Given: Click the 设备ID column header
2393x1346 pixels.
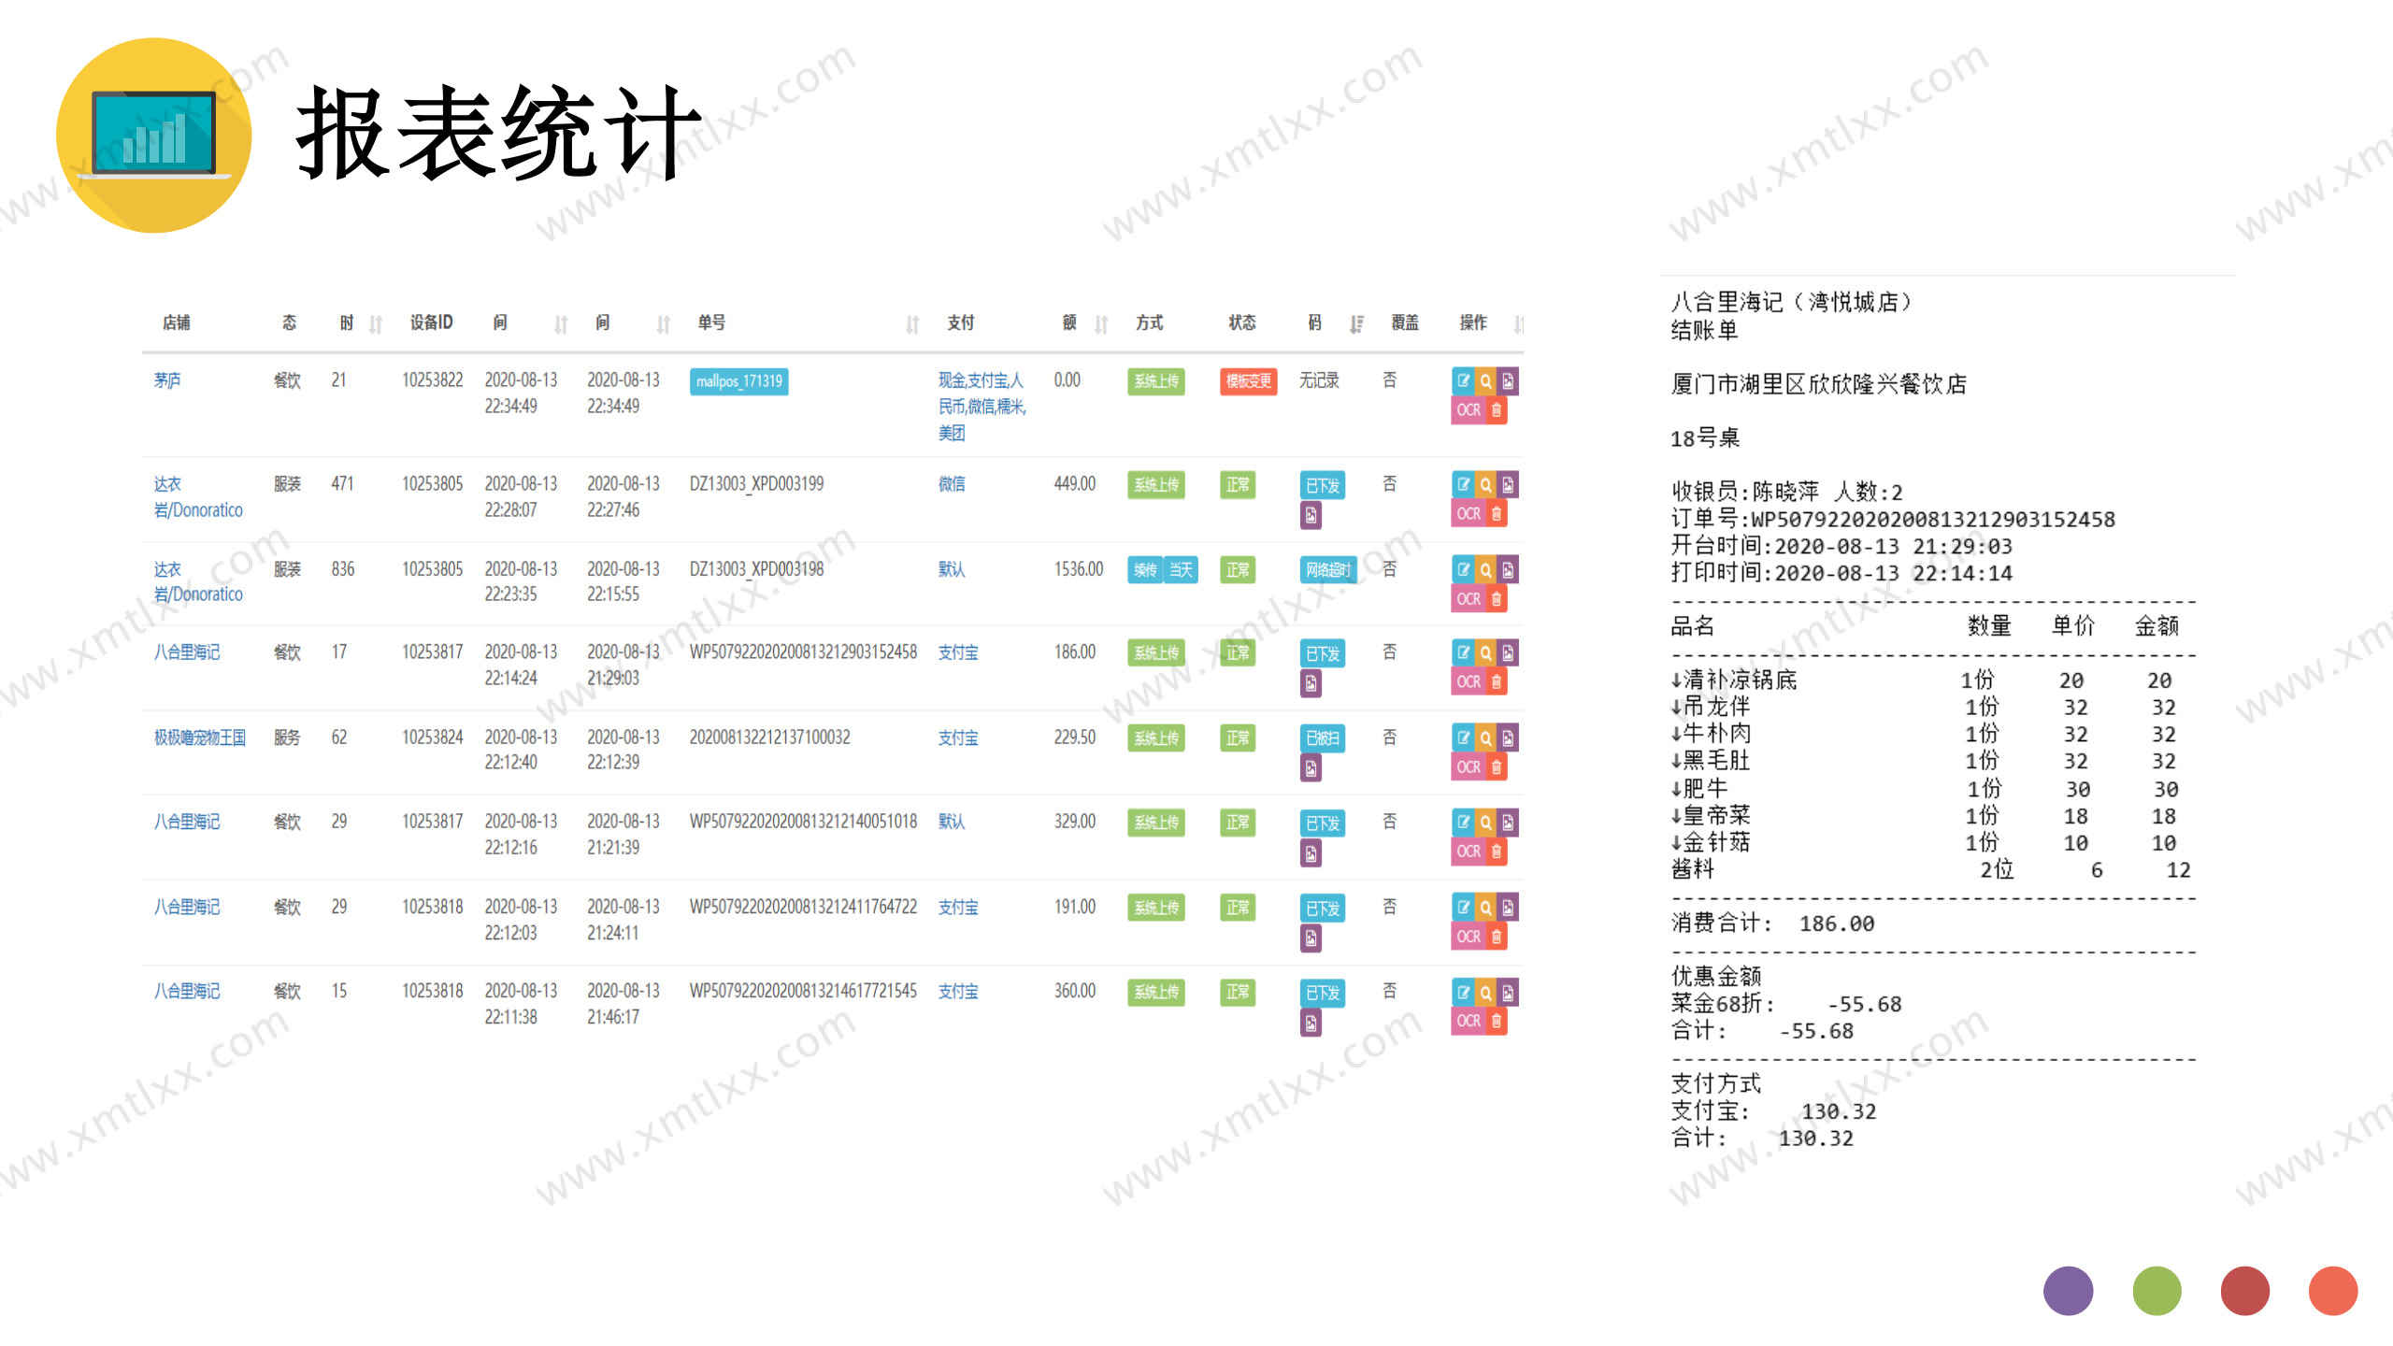Looking at the screenshot, I should 431,322.
